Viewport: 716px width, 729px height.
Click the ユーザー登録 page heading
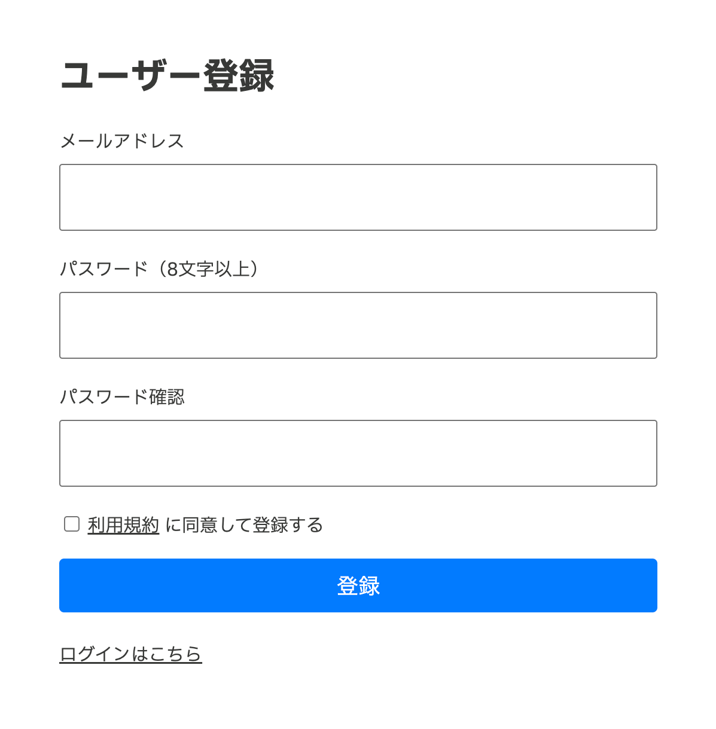click(167, 76)
